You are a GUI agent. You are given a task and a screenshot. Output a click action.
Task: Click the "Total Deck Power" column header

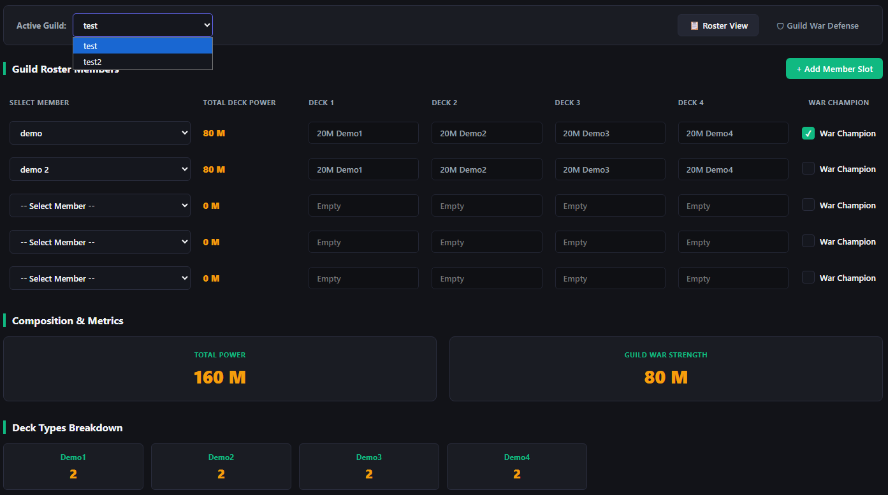coord(240,103)
